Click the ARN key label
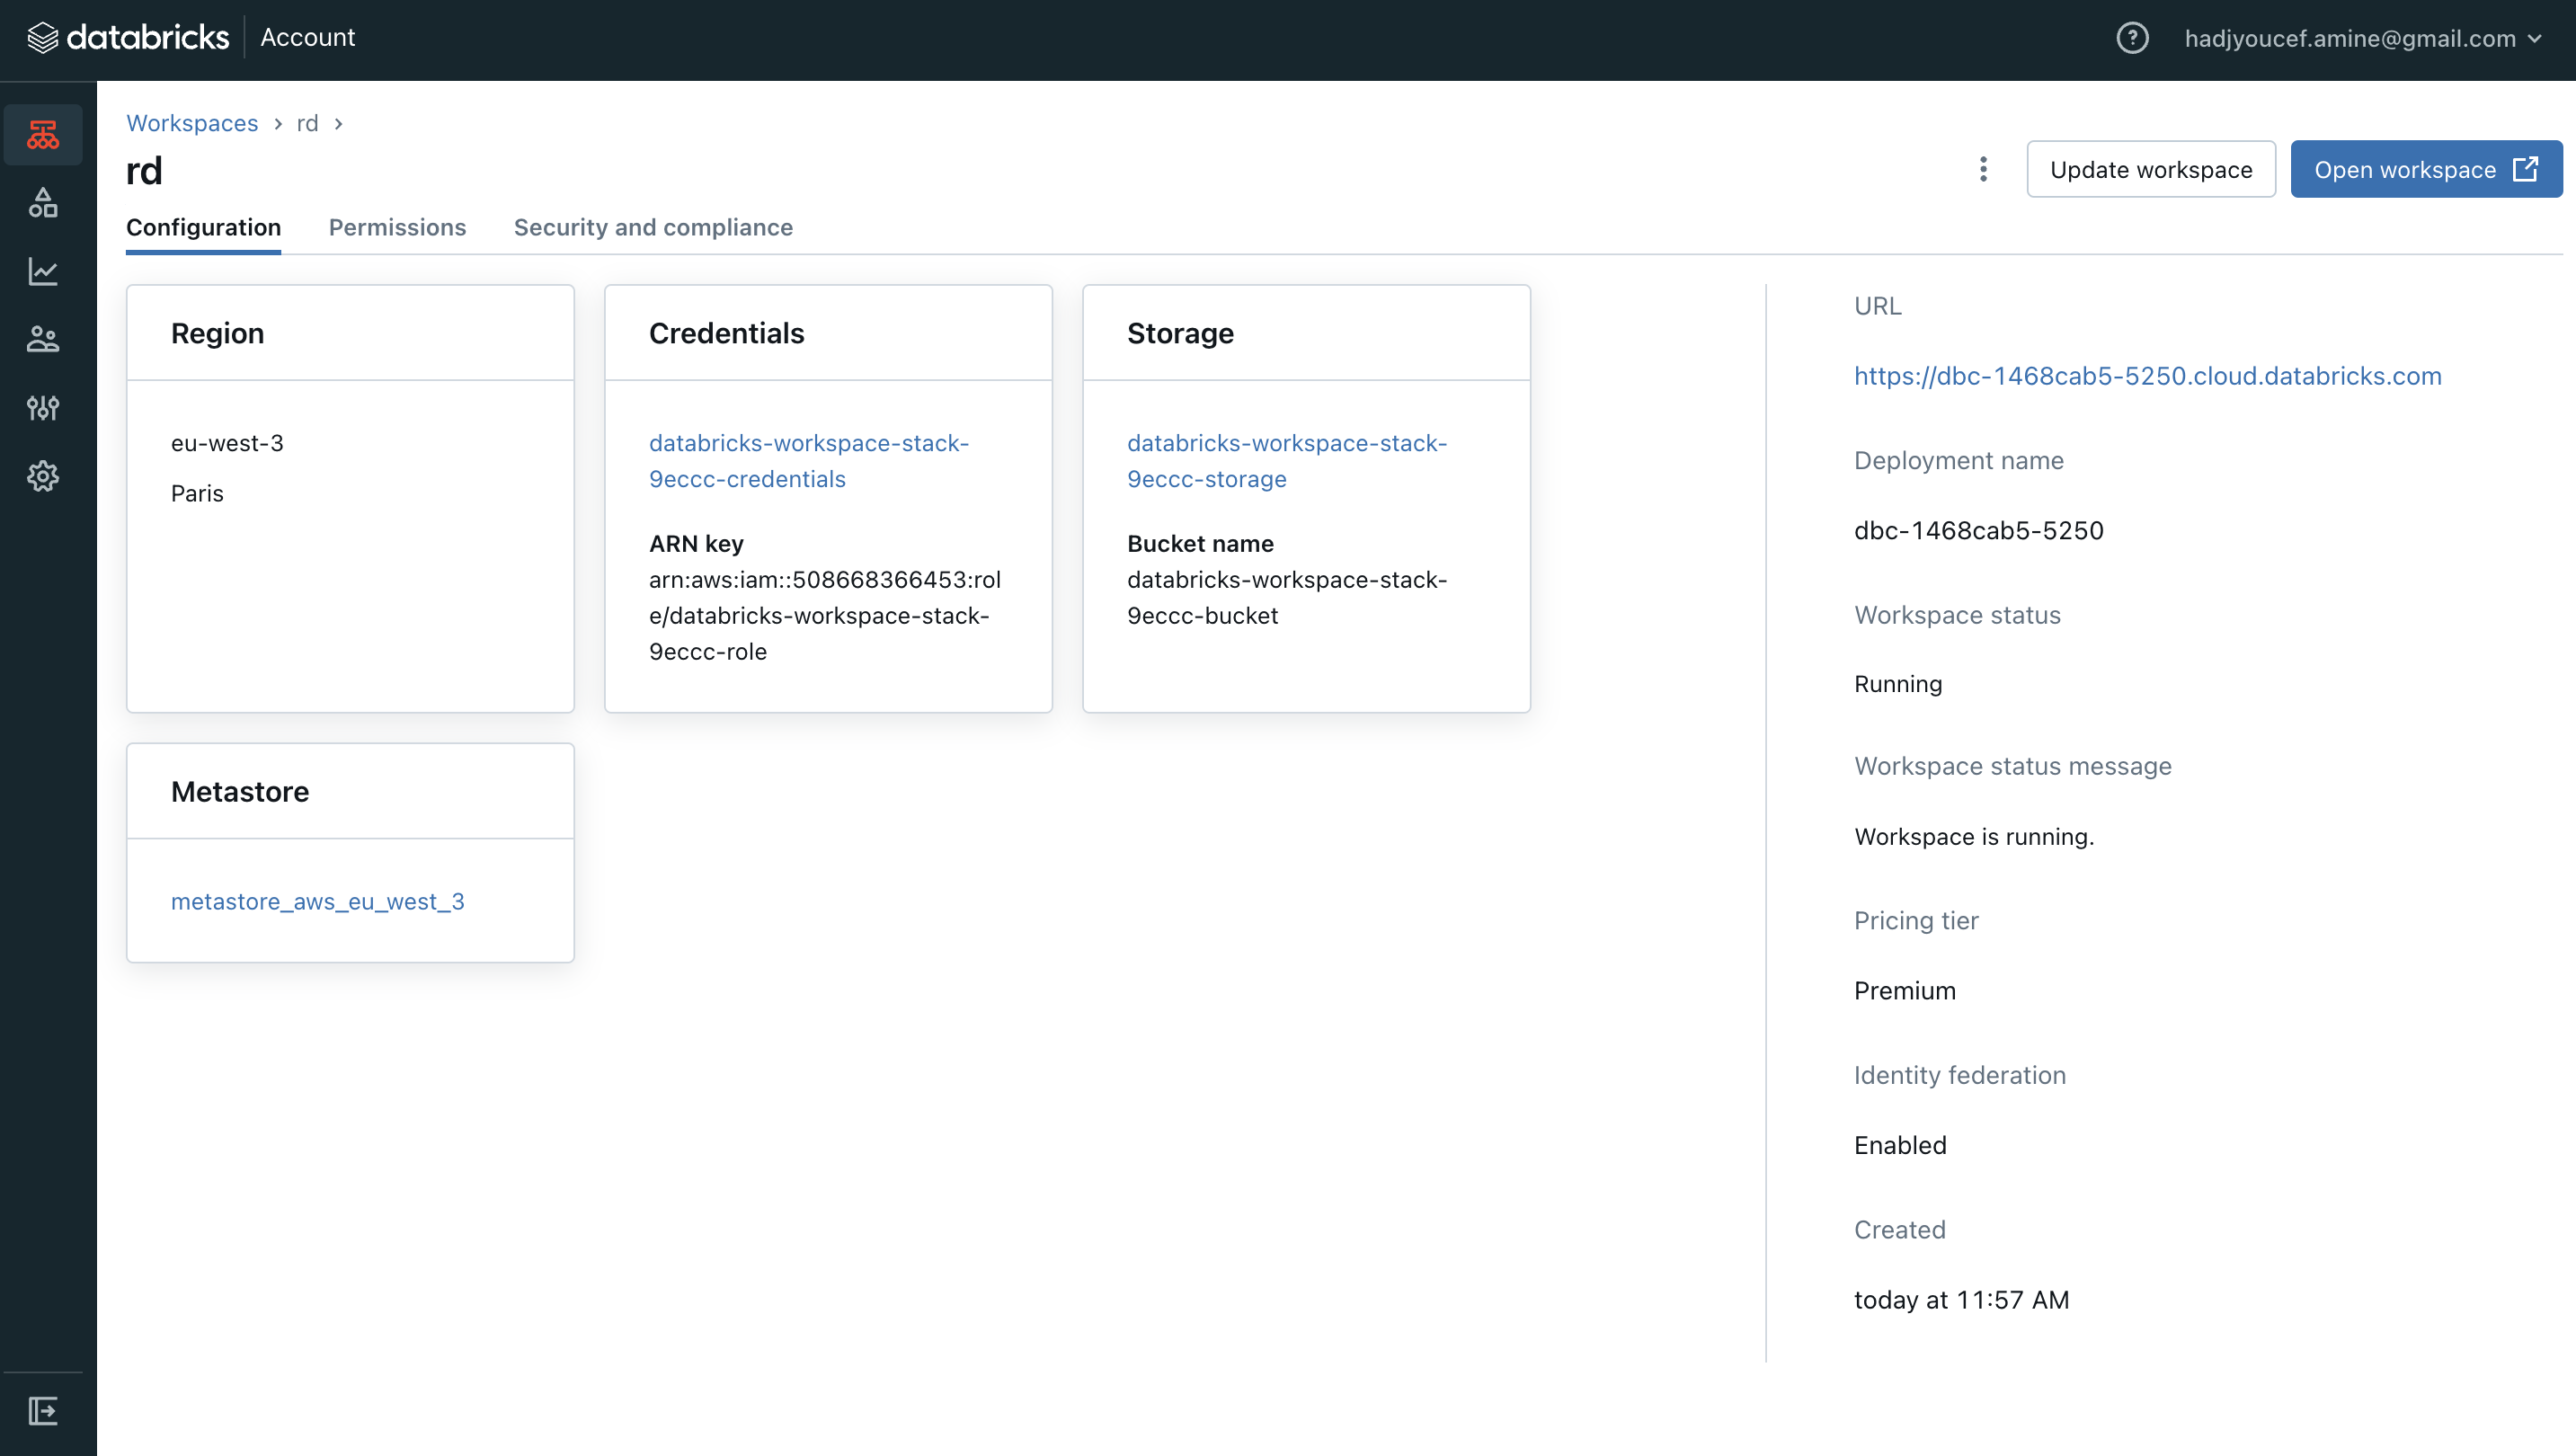The width and height of the screenshot is (2576, 1456). (x=696, y=543)
